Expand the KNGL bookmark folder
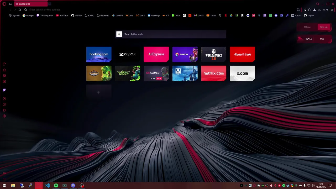 (x=89, y=15)
